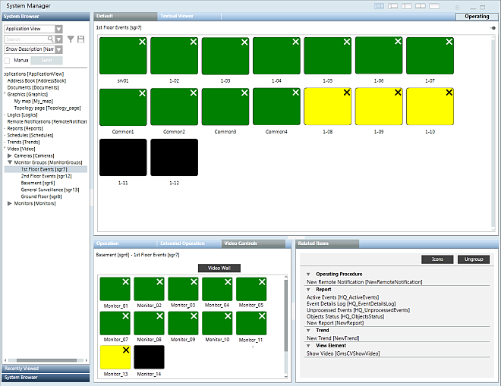This screenshot has height=386, width=501.
Task: Toggle the Manual checkbox
Action: click(8, 59)
